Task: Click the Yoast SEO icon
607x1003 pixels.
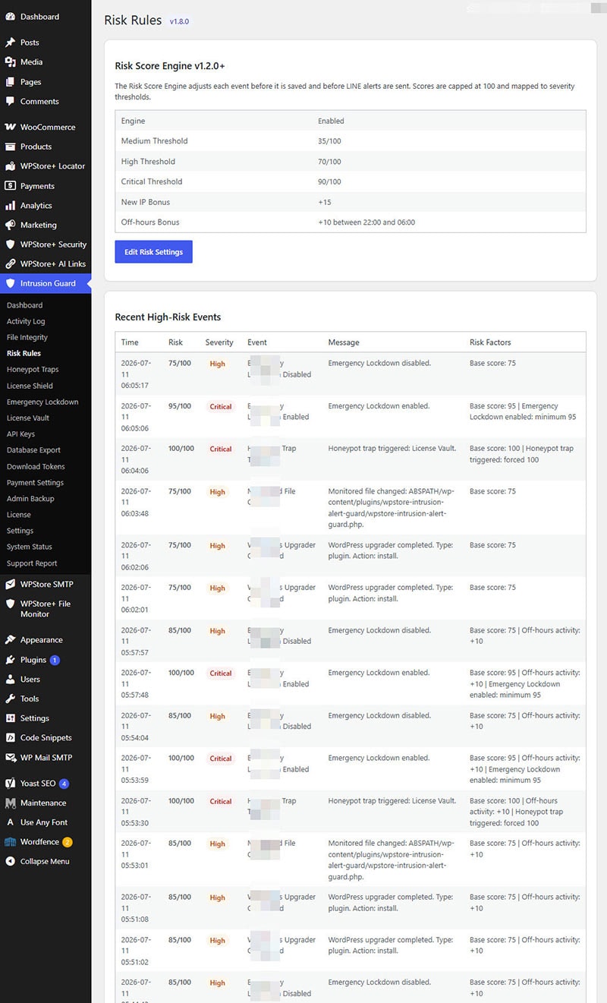Action: tap(10, 784)
